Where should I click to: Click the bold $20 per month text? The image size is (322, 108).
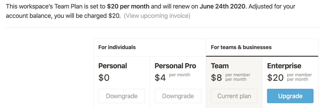click(x=128, y=6)
